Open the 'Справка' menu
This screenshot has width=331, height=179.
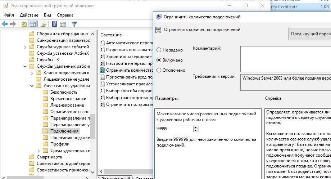65,15
